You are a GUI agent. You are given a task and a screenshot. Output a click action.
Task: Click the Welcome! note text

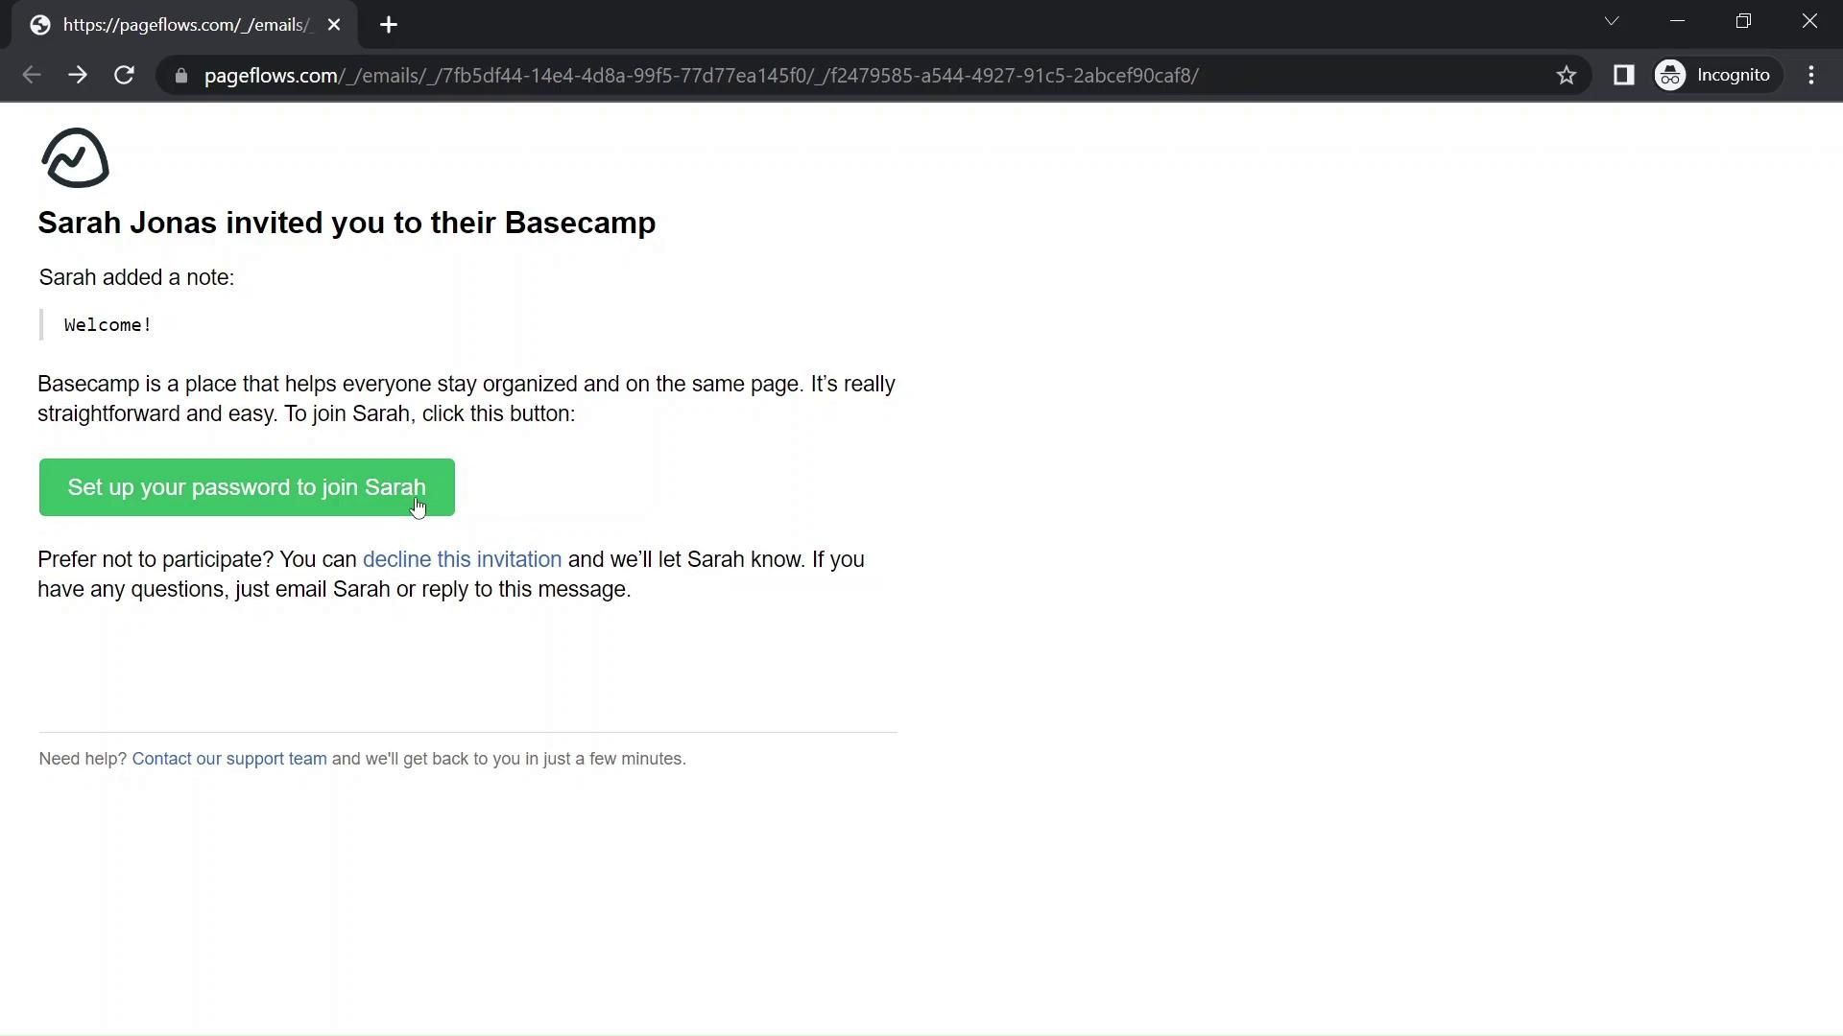coord(108,325)
